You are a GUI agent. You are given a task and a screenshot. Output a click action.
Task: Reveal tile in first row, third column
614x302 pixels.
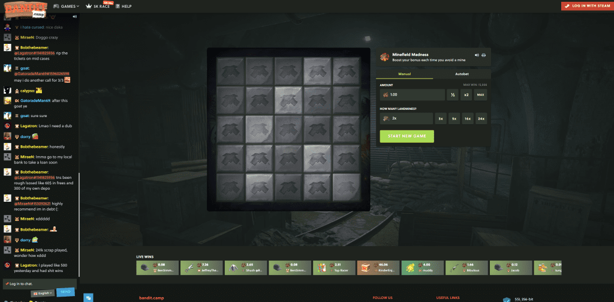pos(288,71)
